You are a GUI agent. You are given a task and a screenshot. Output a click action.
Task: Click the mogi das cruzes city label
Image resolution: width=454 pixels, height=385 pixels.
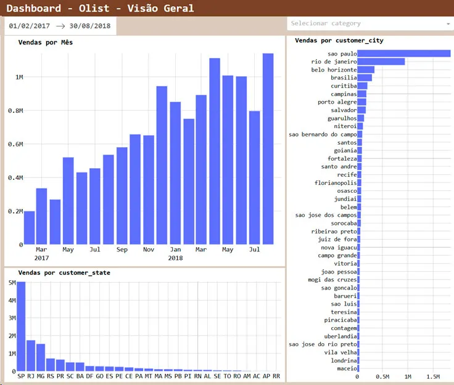[x=332, y=280]
